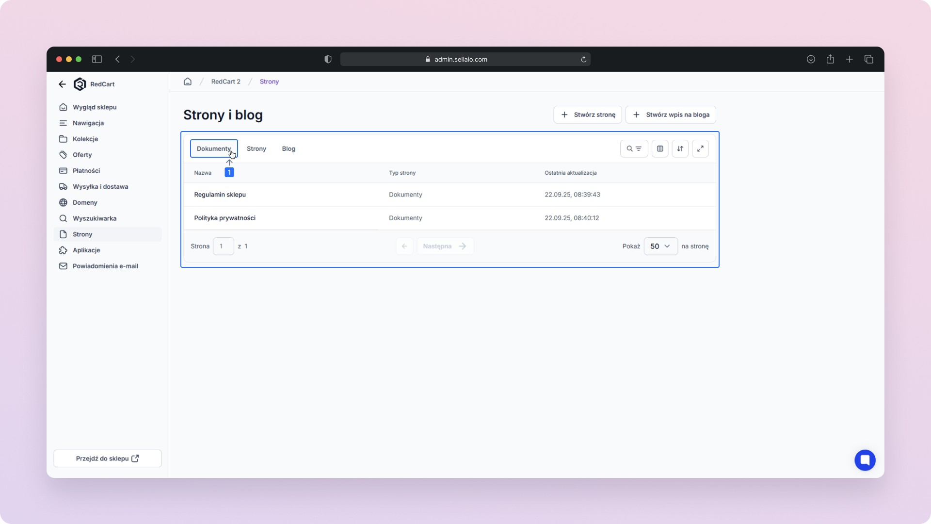Go to RedCart 2 breadcrumb

(x=225, y=82)
